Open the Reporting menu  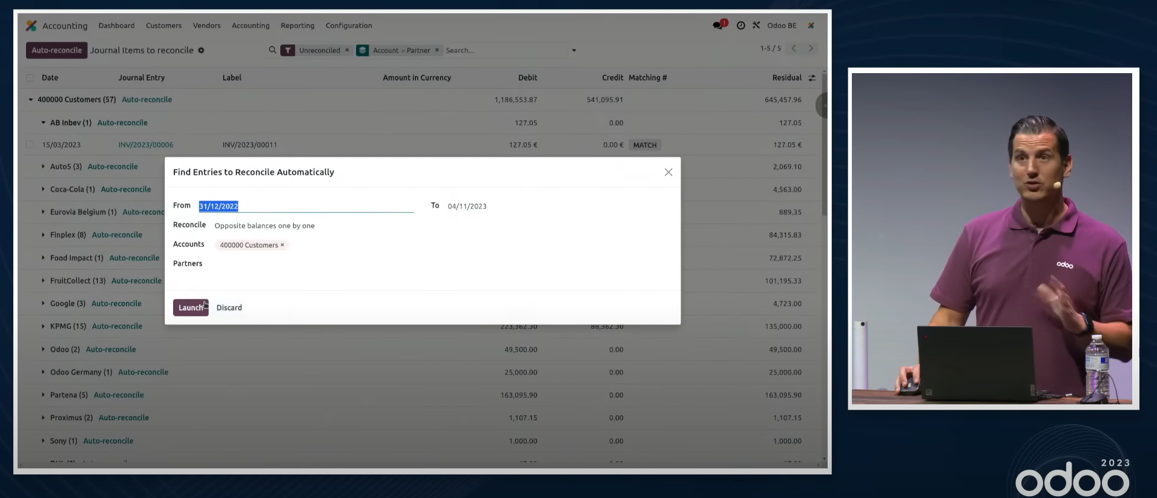[297, 25]
